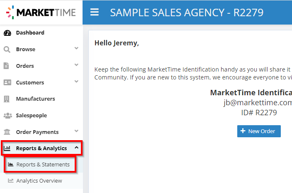Click the Salespeople group icon
The image size is (292, 193).
[8, 116]
